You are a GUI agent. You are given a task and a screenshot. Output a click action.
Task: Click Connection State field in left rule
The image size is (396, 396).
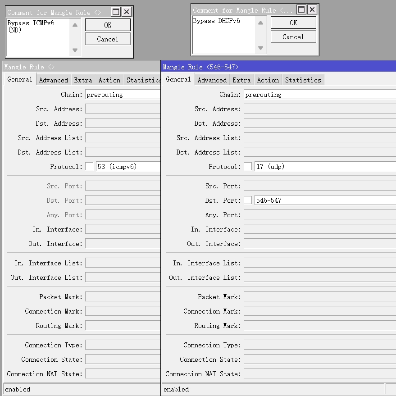(123, 359)
